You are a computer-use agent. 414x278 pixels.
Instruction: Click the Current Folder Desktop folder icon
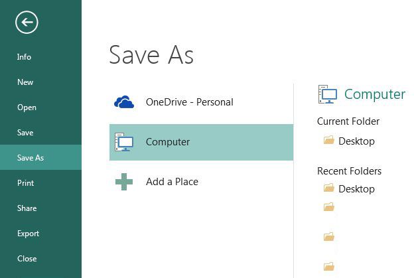pyautogui.click(x=328, y=141)
